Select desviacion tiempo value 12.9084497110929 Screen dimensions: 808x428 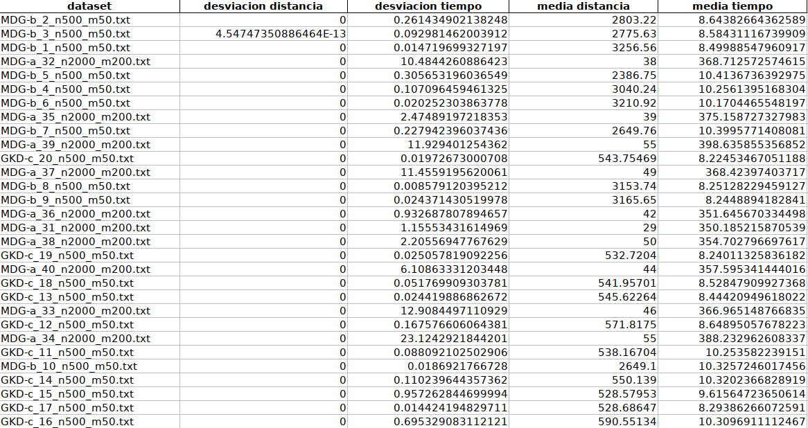coord(455,311)
